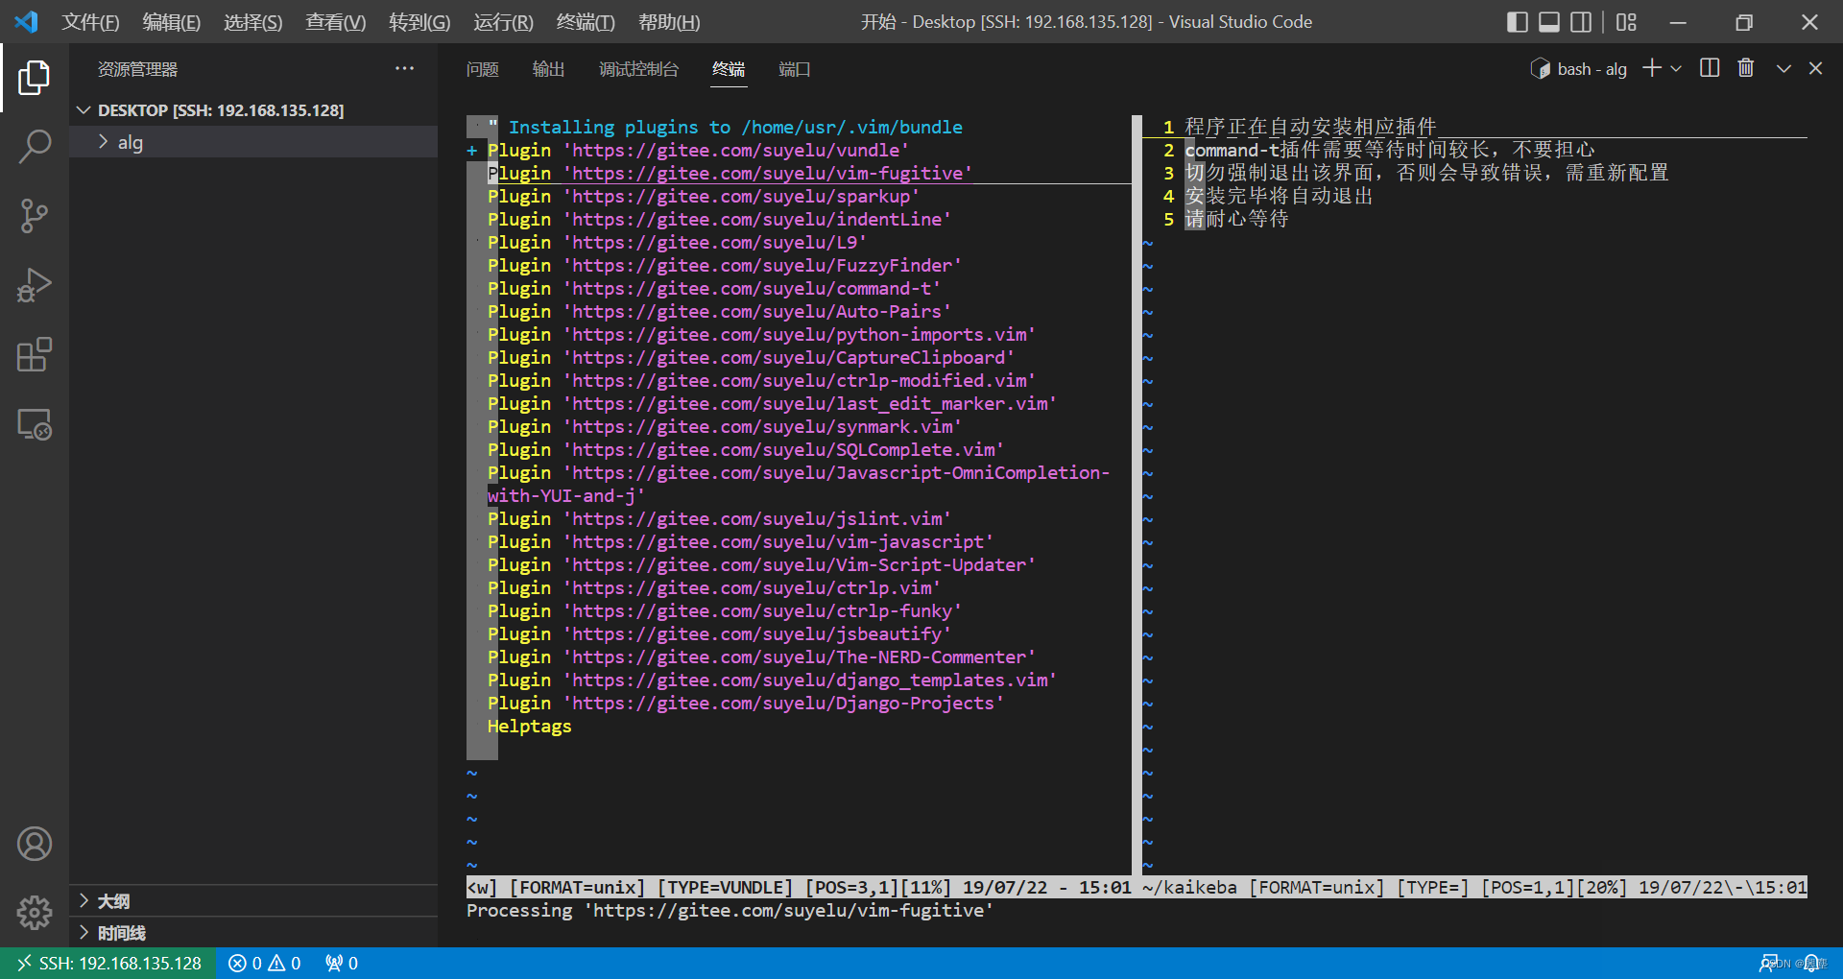The height and width of the screenshot is (979, 1843).
Task: Click the VS Code logo icon
Action: pos(27,21)
